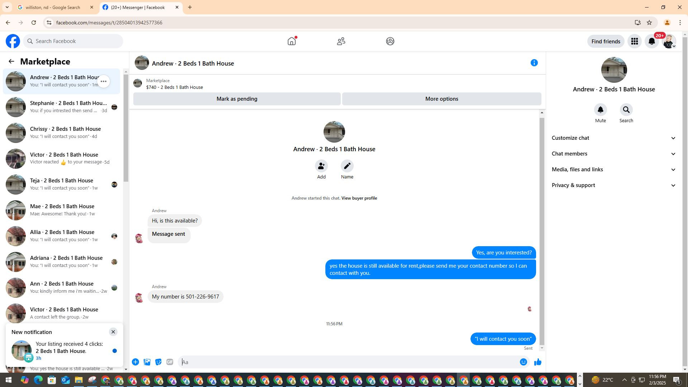
Task: Open Mae's 2 Beds 1 Bath House chat
Action: 62,210
